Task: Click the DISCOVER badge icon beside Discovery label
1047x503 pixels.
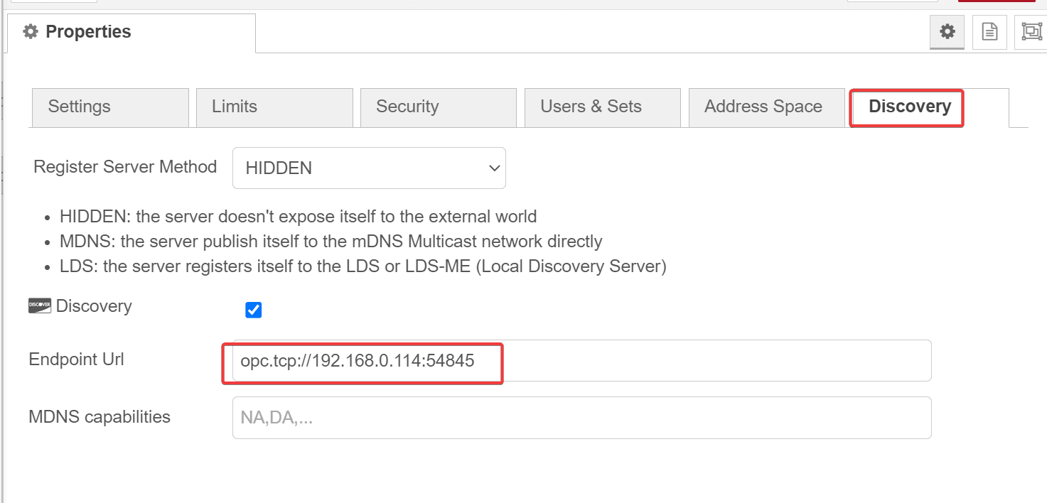Action: point(39,305)
